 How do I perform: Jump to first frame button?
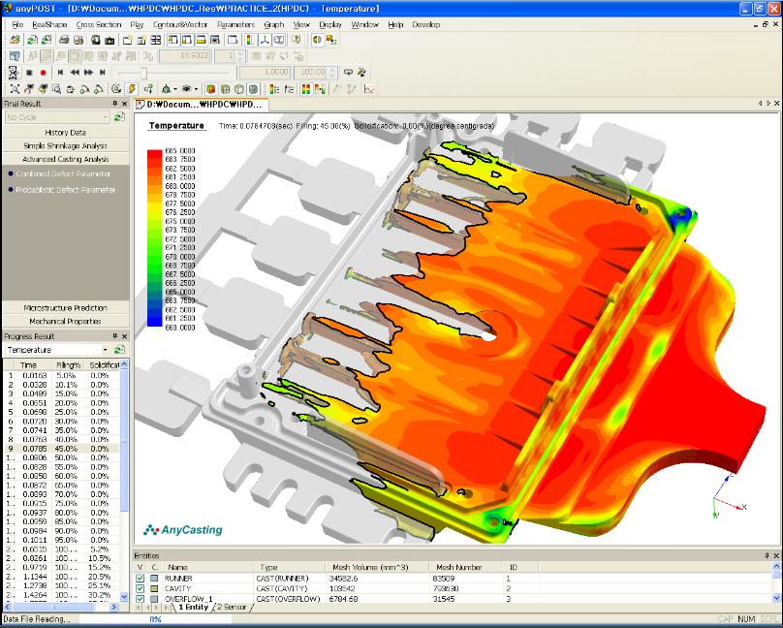tap(60, 73)
